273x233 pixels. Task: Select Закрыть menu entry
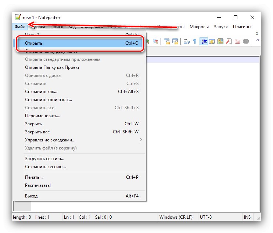pyautogui.click(x=80, y=124)
